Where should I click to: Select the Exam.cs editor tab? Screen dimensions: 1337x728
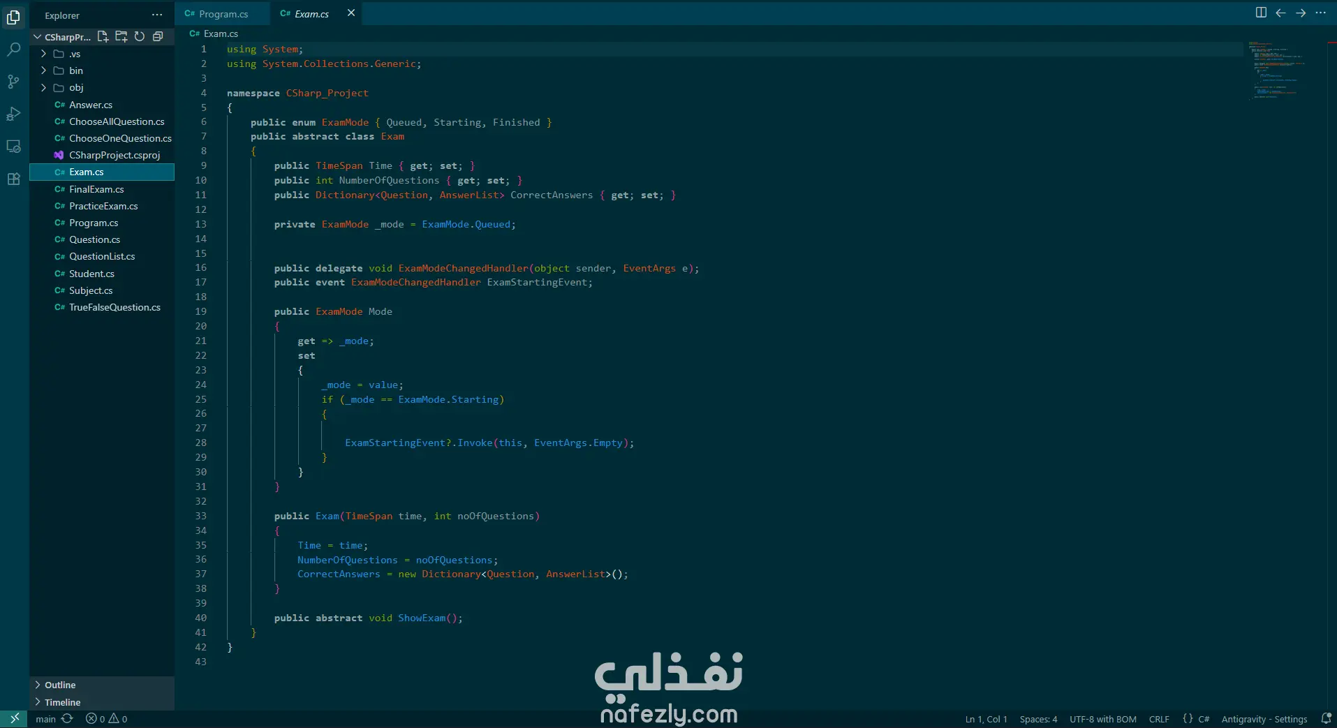coord(311,13)
